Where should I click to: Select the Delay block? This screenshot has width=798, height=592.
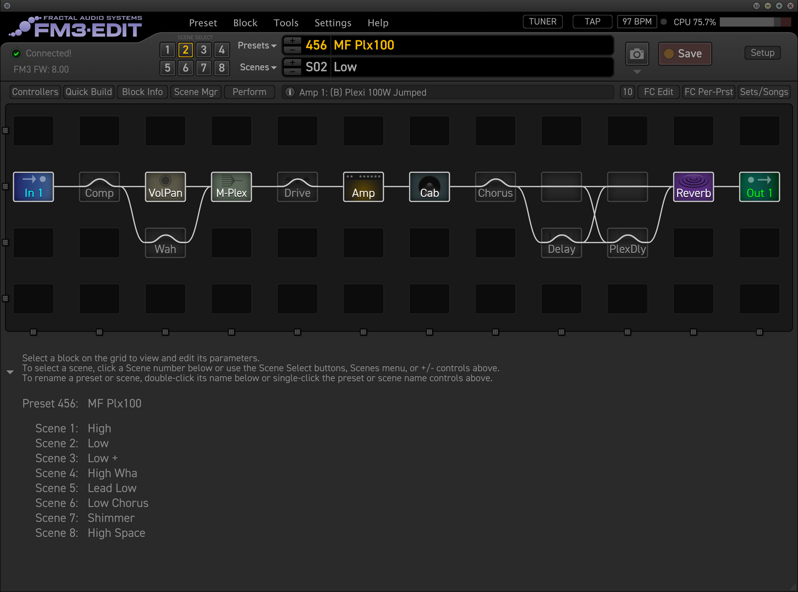click(x=562, y=243)
